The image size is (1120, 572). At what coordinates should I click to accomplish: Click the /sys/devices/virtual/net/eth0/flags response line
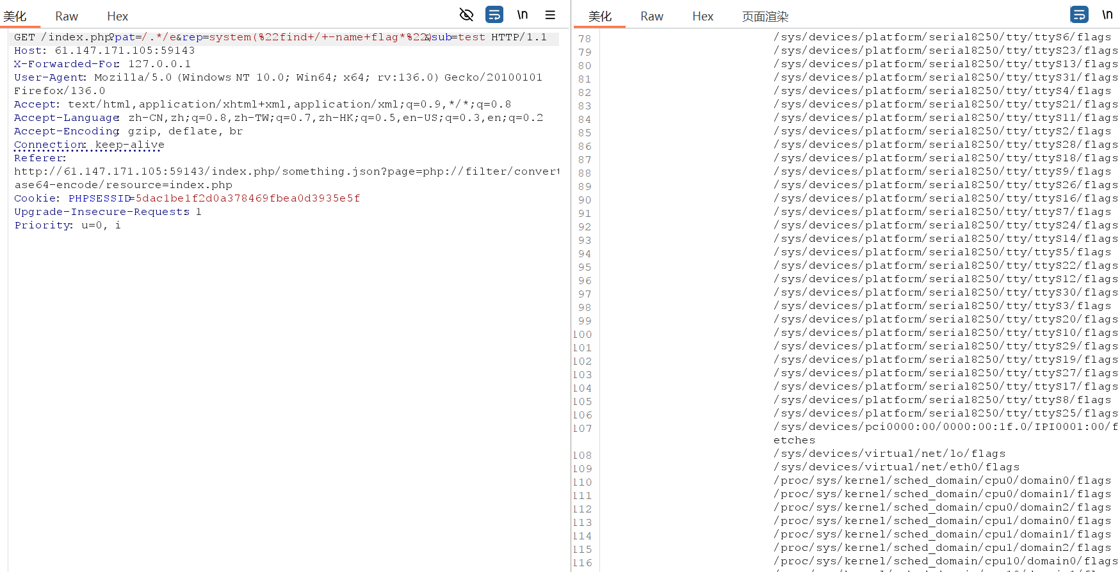896,467
